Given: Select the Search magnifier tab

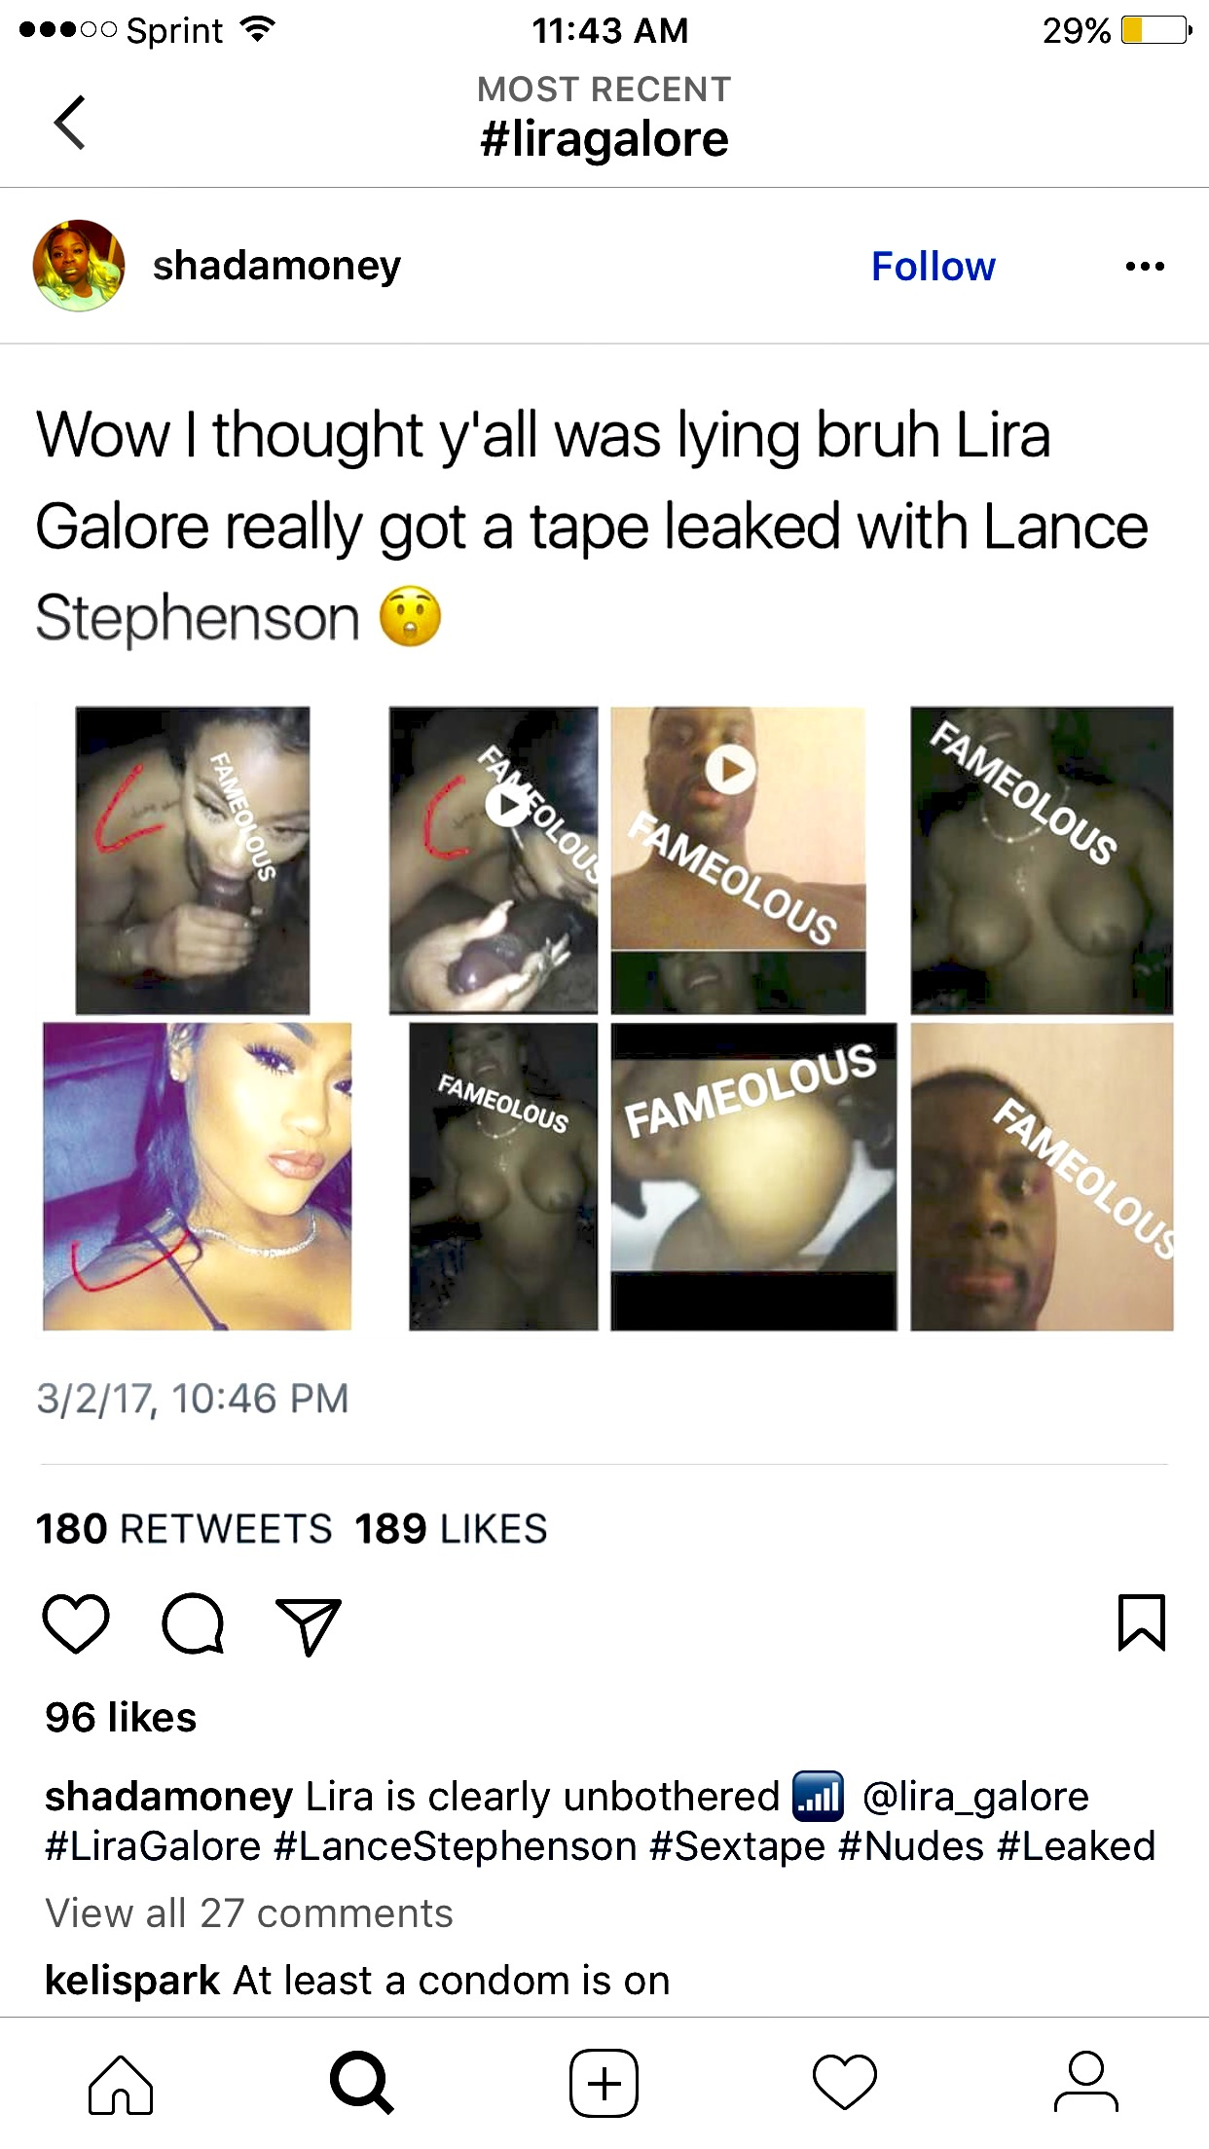Looking at the screenshot, I should [362, 2084].
